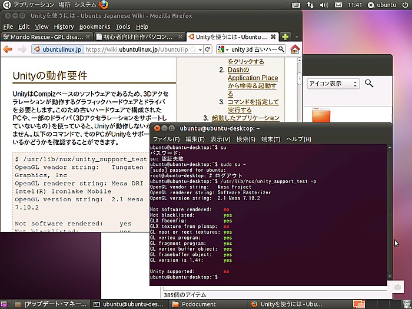Viewport: 412px width, 309px height.
Task: Open the keyboard input indicator in top panel
Action: [x=296, y=5]
